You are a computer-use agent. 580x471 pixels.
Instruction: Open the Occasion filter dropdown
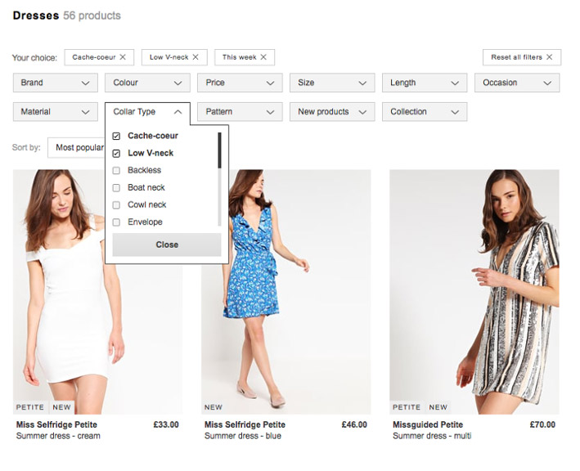coord(517,83)
